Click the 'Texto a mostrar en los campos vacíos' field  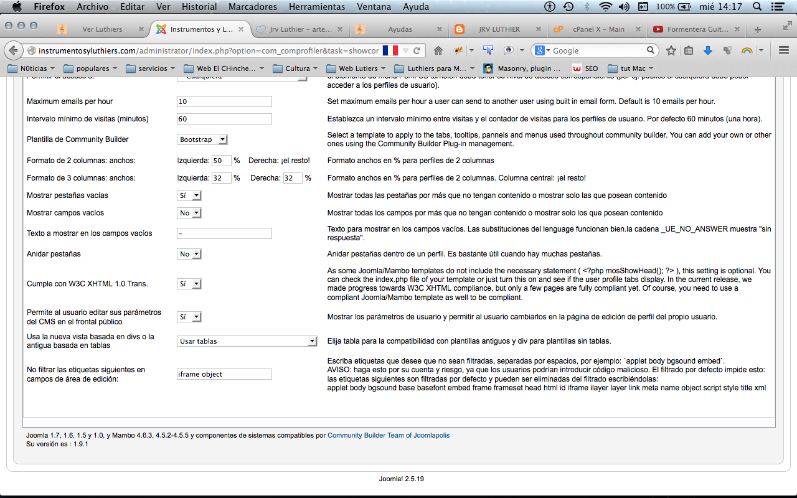[x=225, y=233]
